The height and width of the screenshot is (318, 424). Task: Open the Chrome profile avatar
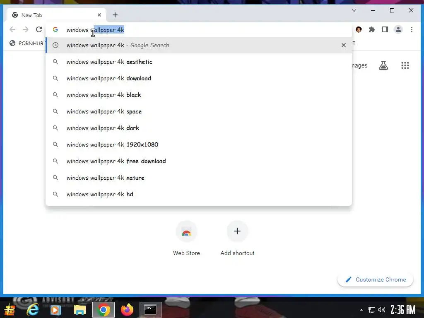pyautogui.click(x=398, y=29)
